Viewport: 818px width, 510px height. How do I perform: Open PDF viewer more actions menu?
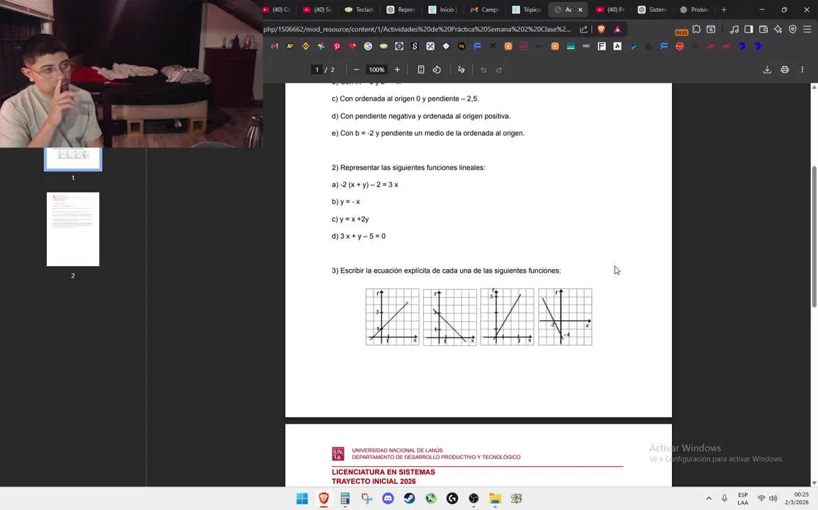[x=802, y=70]
